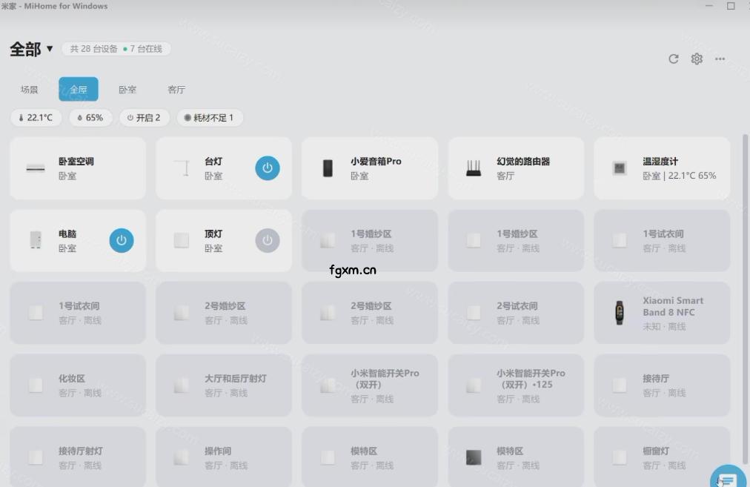
Task: Select the 全屋 tab
Action: point(79,90)
